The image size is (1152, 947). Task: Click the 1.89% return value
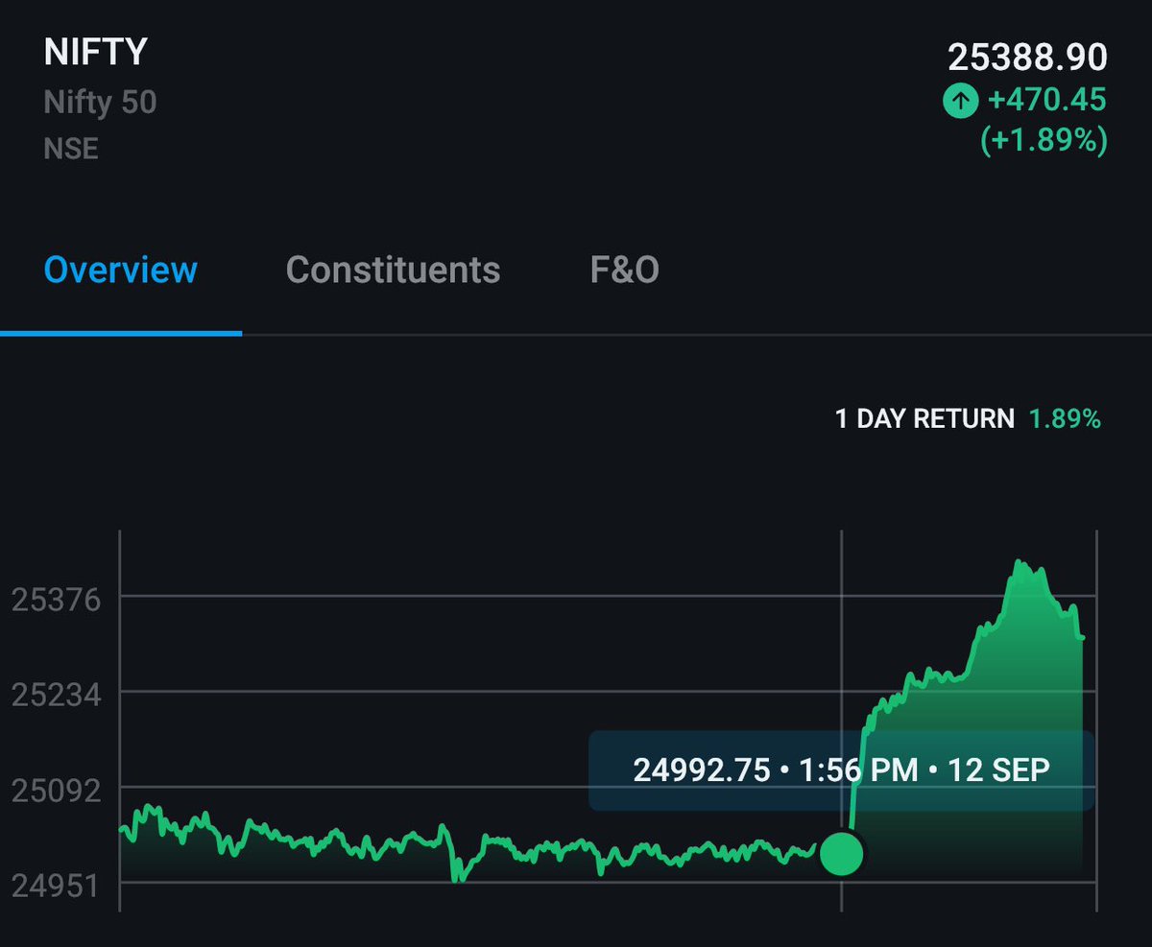[1066, 419]
